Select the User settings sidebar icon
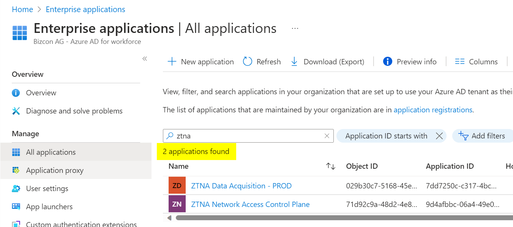513x227 pixels. 16,188
